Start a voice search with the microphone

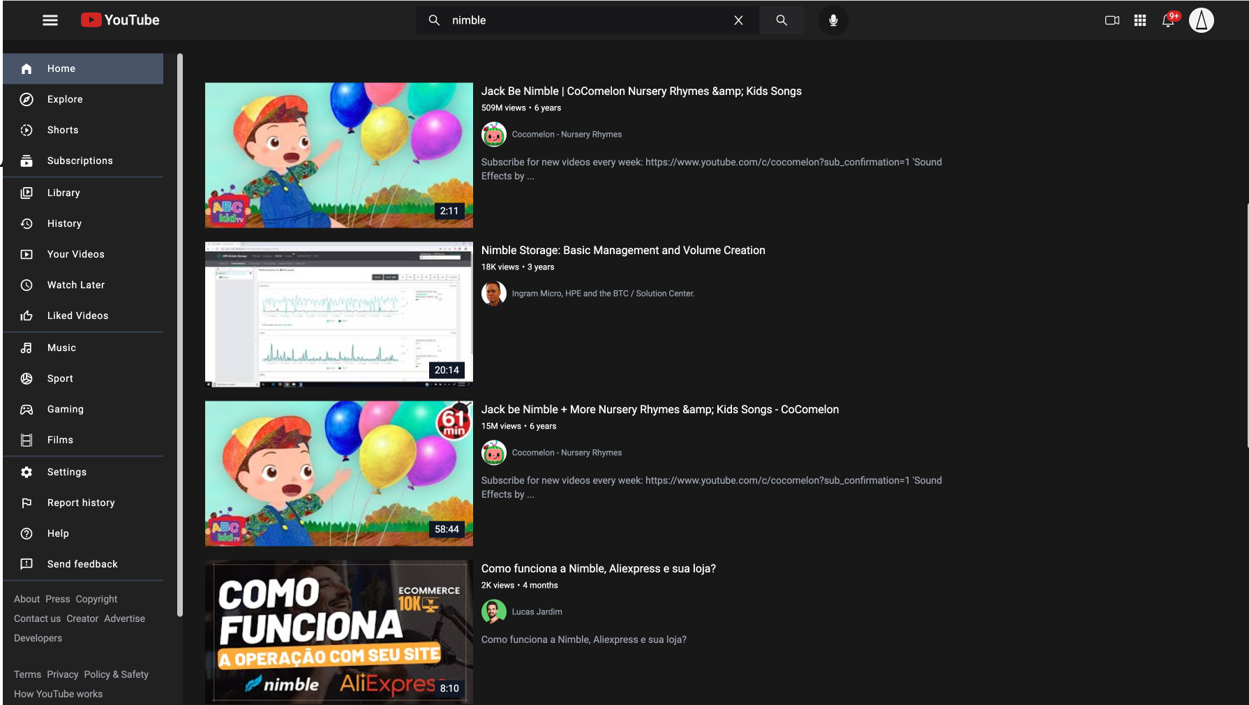pyautogui.click(x=832, y=20)
